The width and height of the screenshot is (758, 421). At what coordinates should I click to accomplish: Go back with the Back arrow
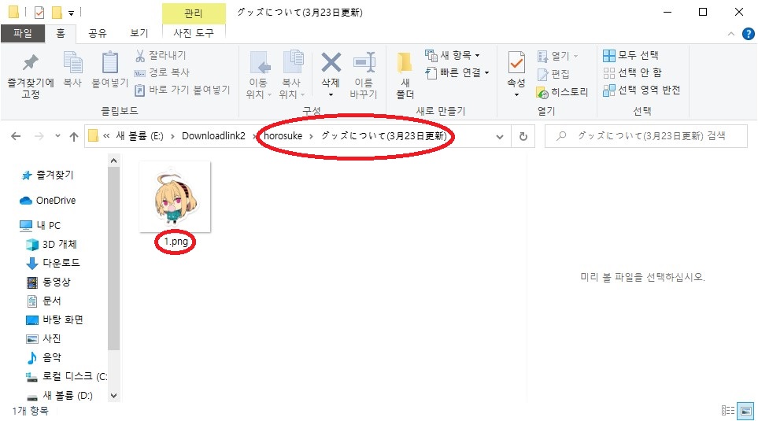pos(16,136)
